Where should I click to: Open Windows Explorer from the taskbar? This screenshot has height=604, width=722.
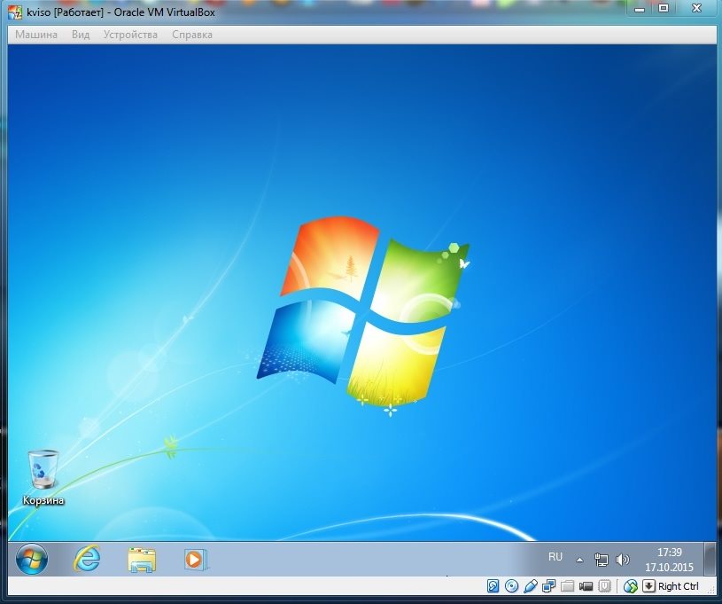(x=142, y=560)
